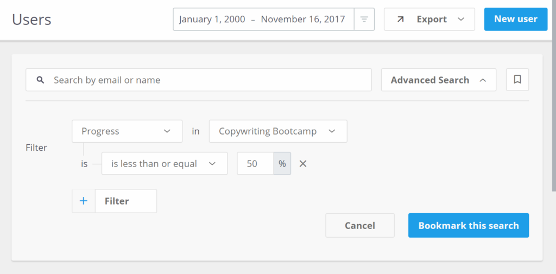556x274 pixels.
Task: Click the end date November 16, 2017
Action: click(303, 19)
